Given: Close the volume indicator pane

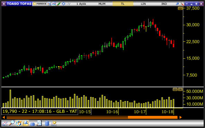Looking at the screenshot, I should tap(180, 89).
